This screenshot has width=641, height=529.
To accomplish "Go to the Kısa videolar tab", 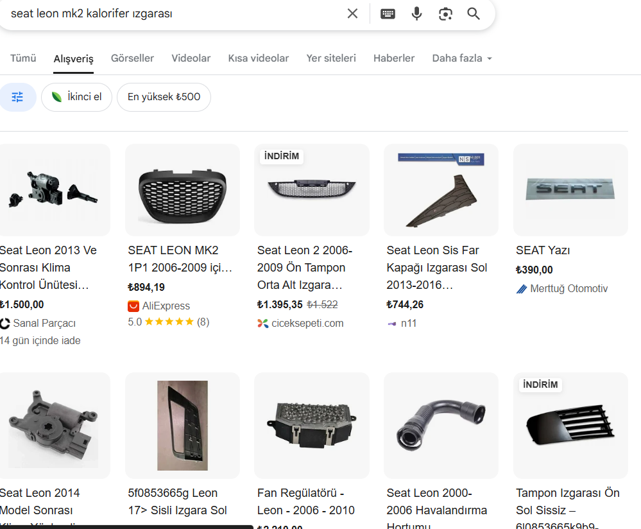I will [x=259, y=58].
